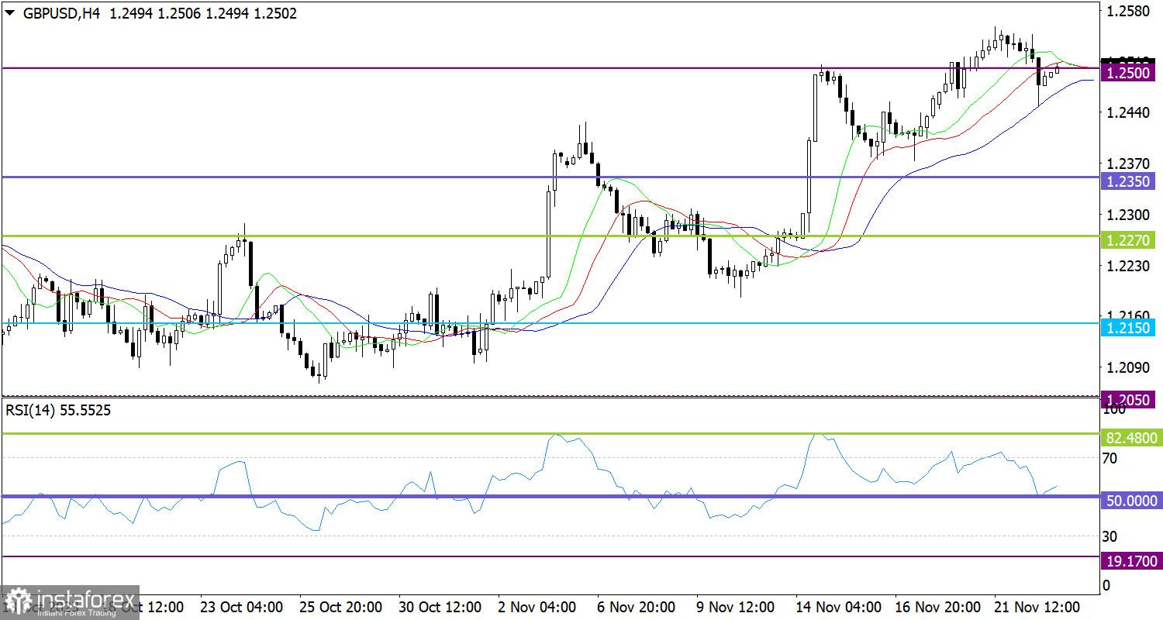Image resolution: width=1163 pixels, height=620 pixels.
Task: Select the RSI(14) 55.5525 indicator label
Action: [x=58, y=410]
